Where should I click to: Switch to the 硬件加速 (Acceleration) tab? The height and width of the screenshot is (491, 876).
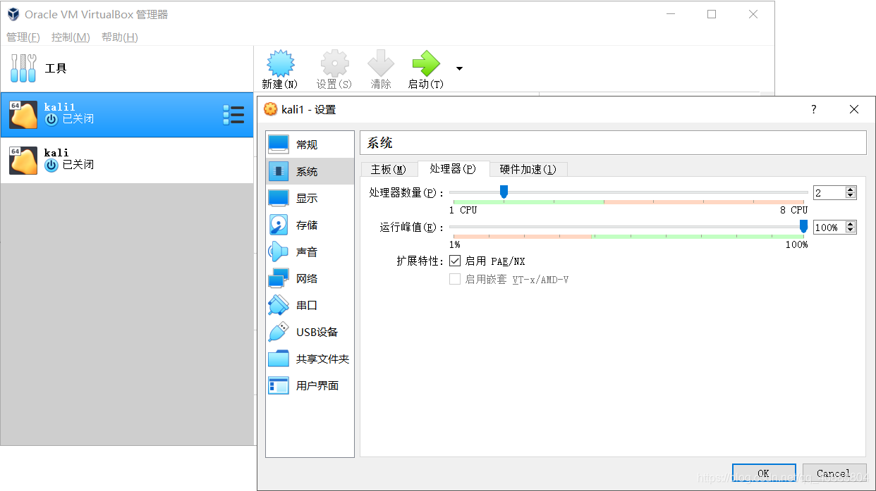pos(528,169)
